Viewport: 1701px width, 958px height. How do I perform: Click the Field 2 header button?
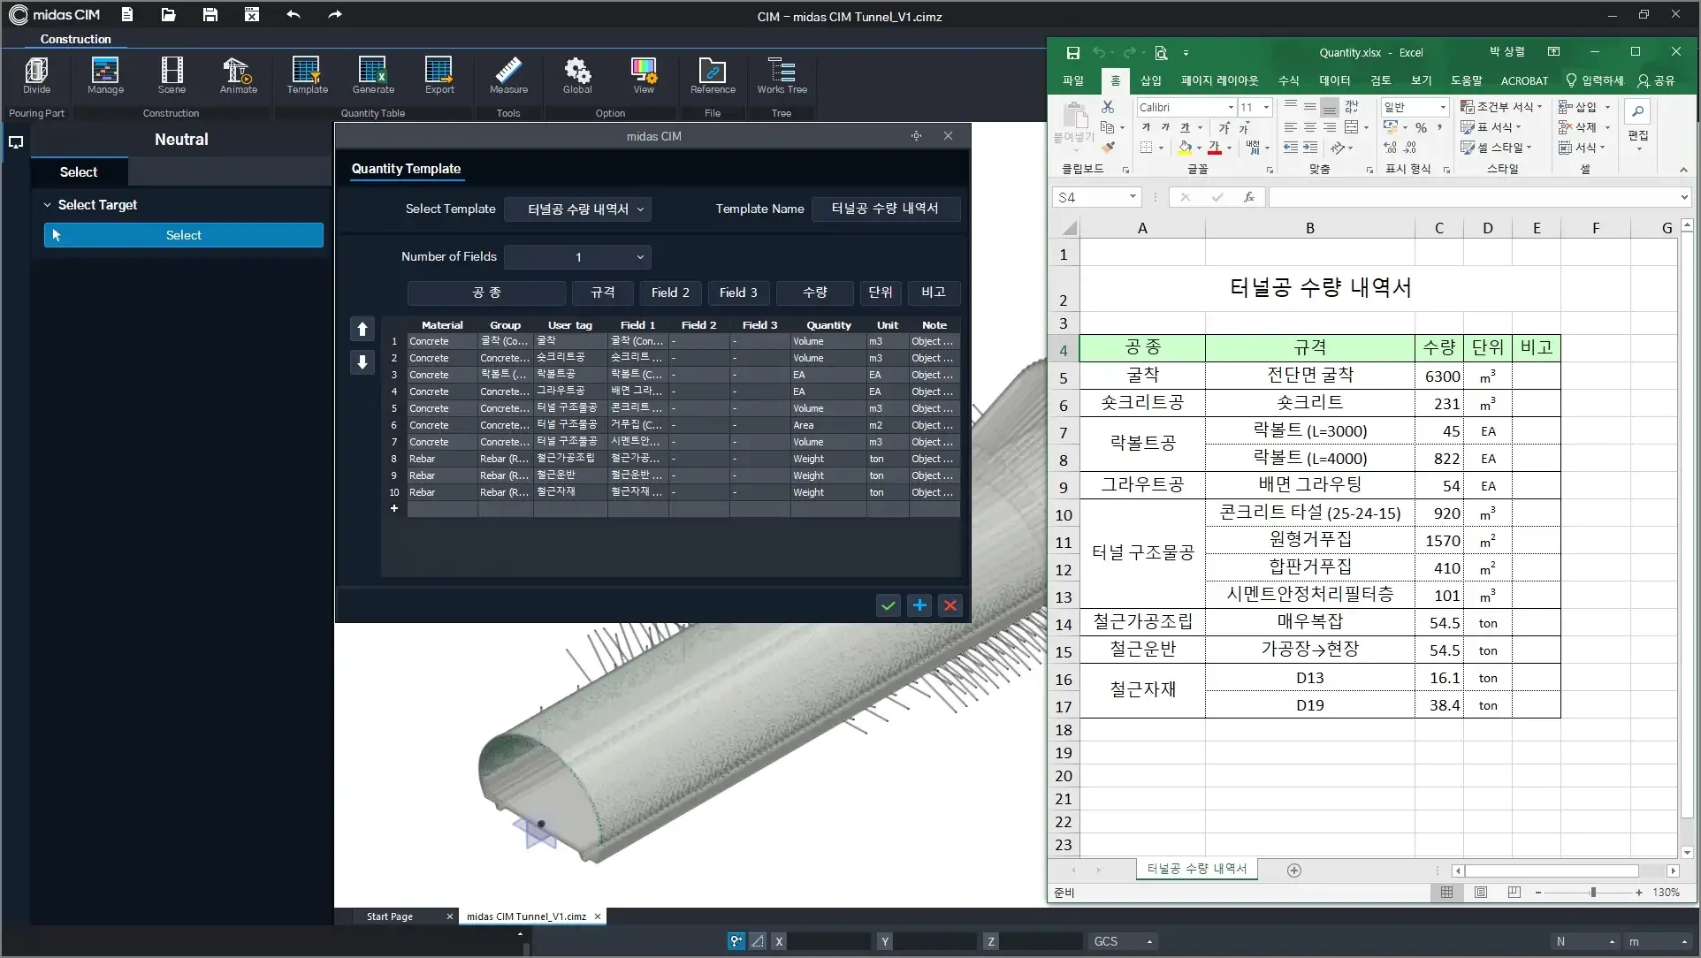pos(670,293)
